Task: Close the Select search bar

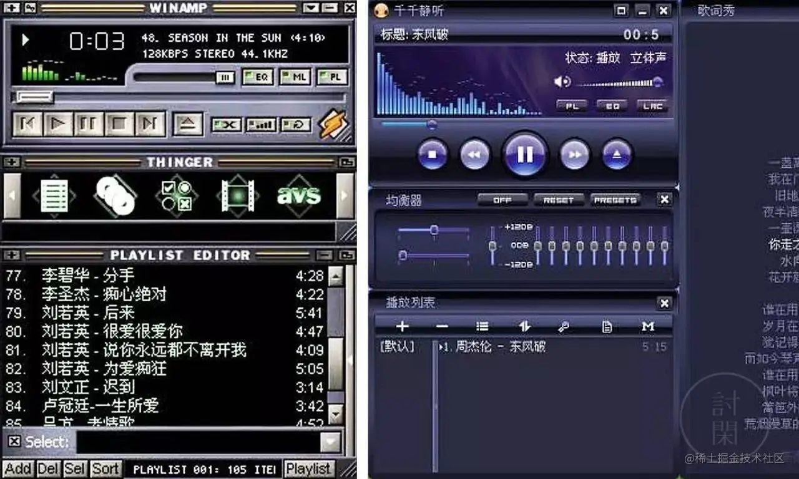Action: (14, 442)
